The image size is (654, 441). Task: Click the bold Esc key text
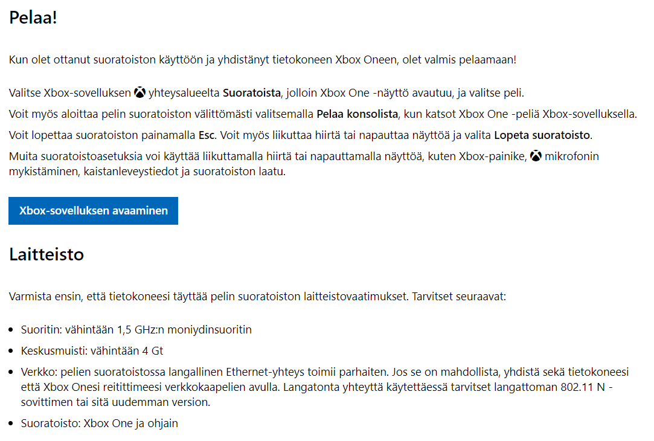[x=207, y=135]
